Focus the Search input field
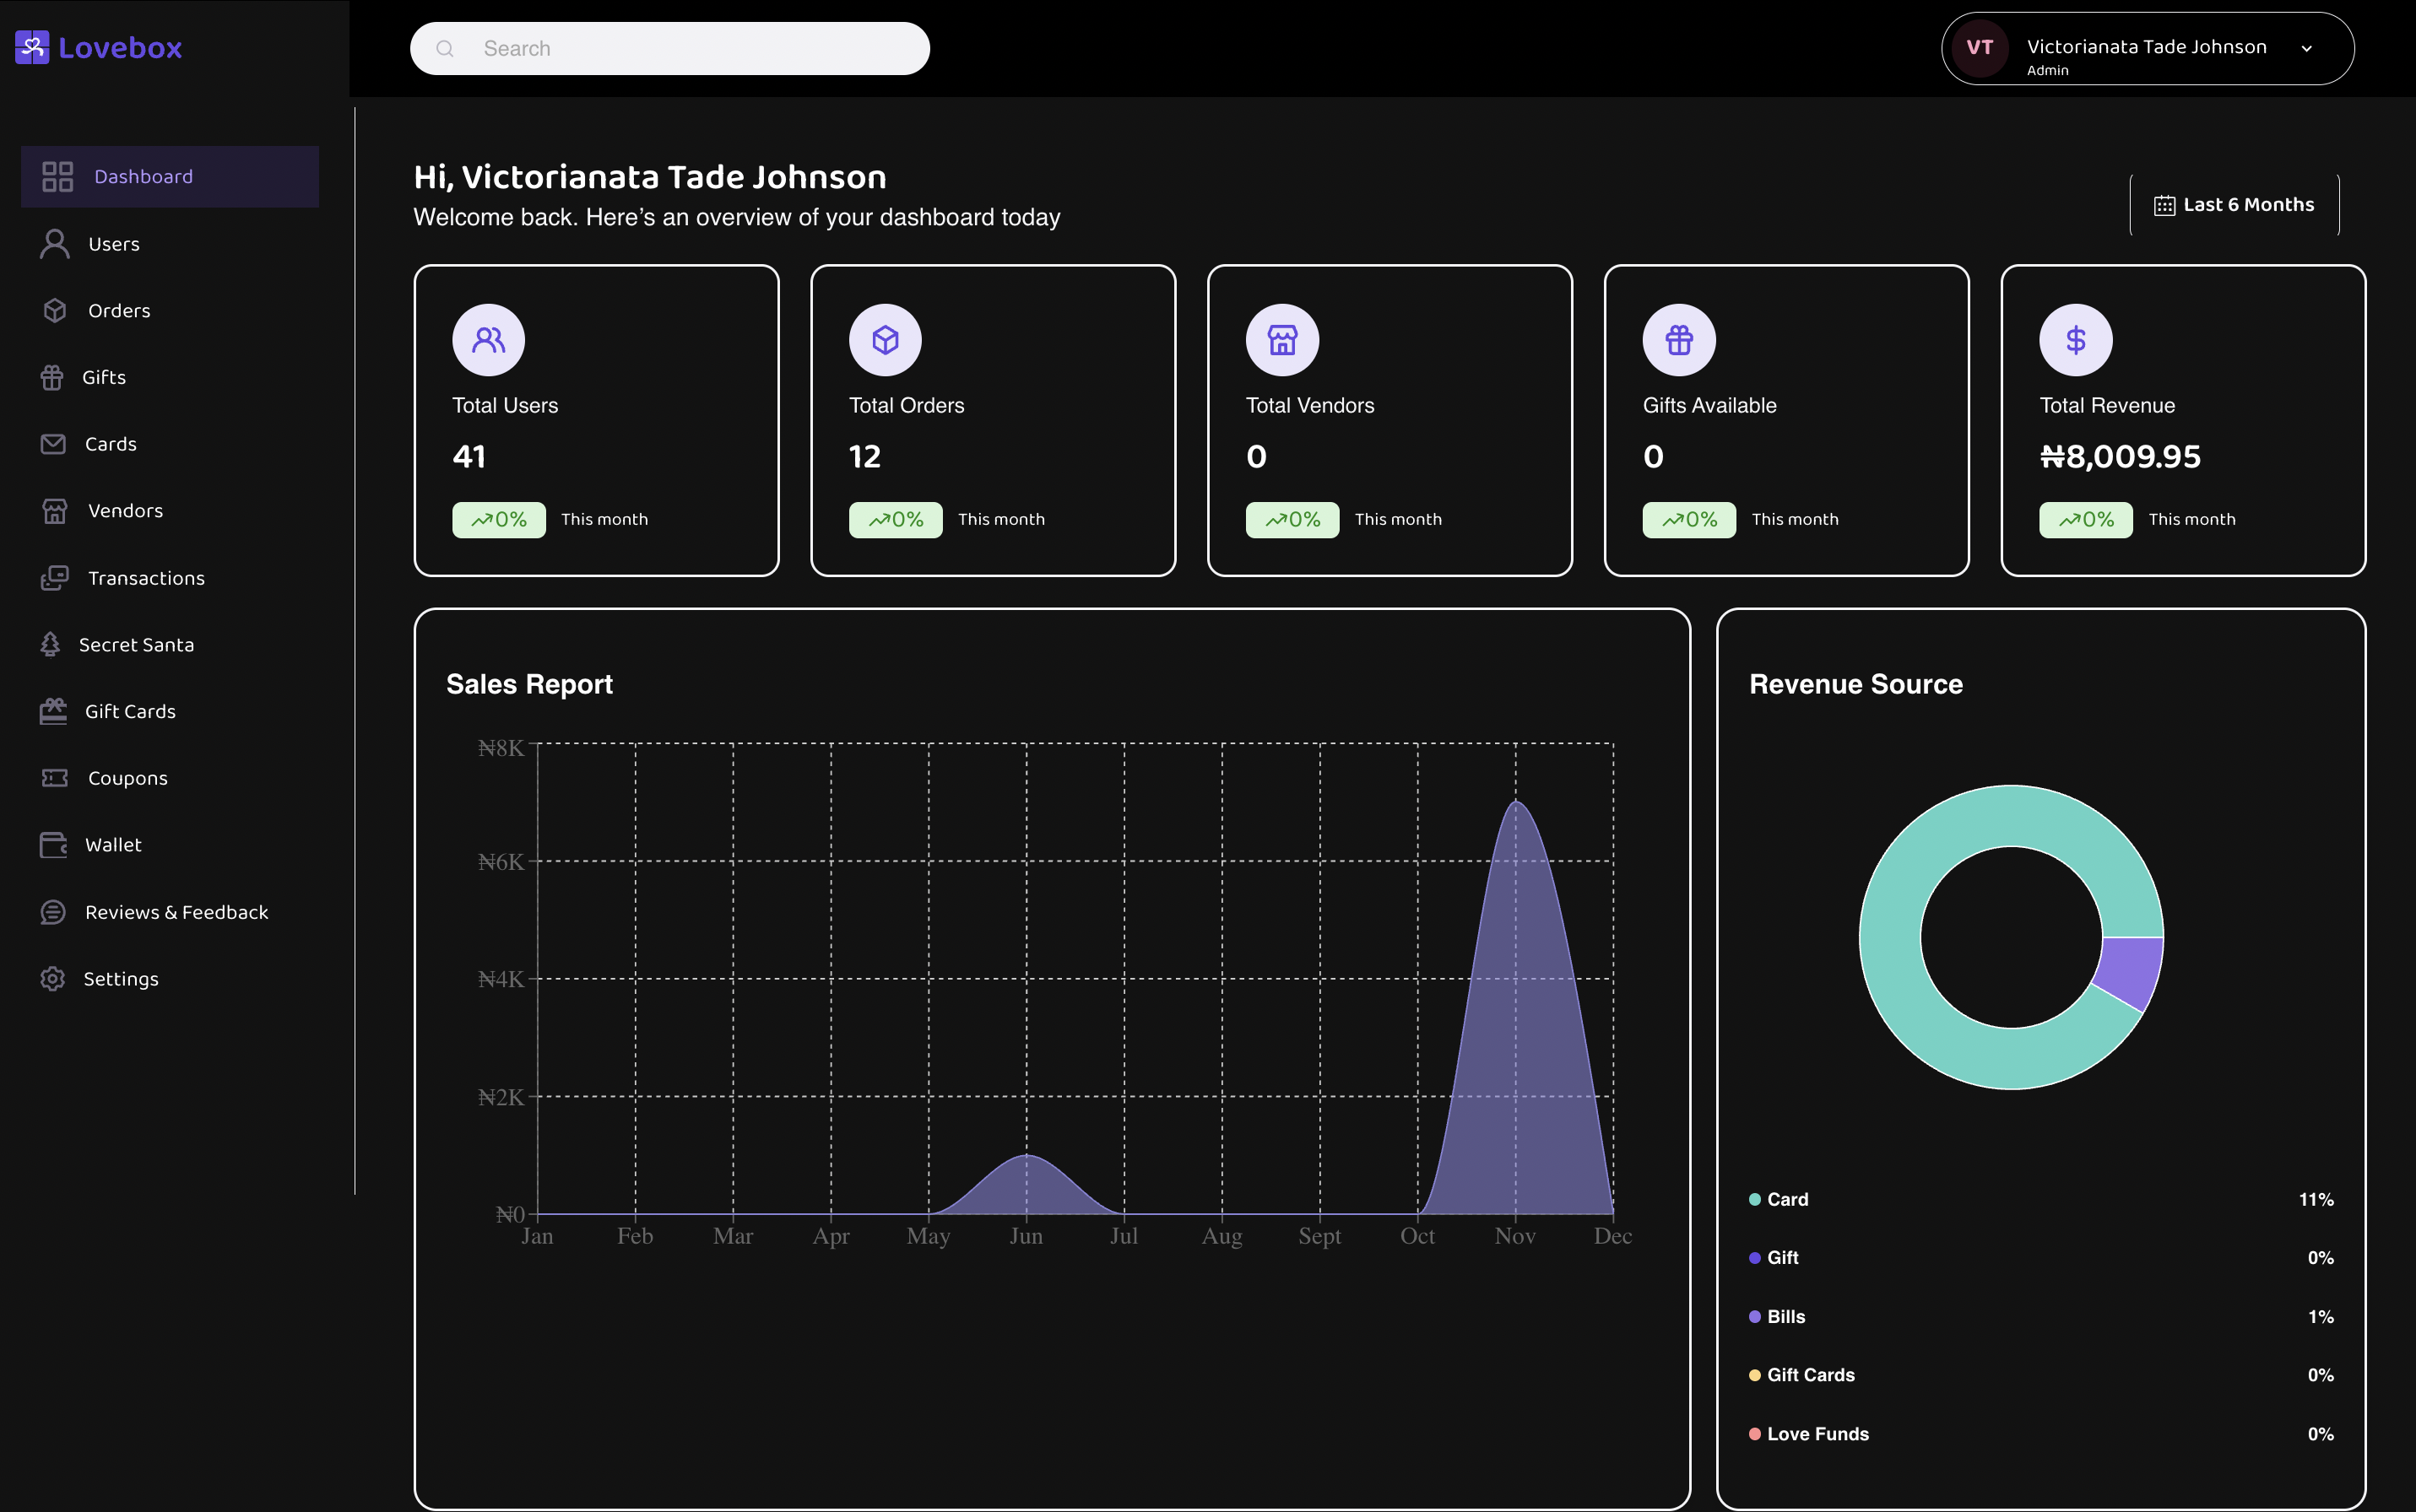2416x1512 pixels. point(691,49)
